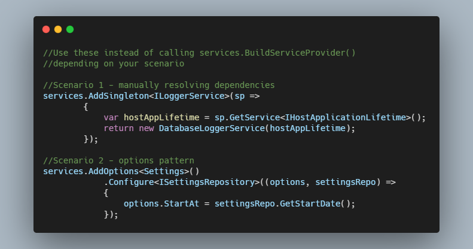Viewport: 473px width, 249px height.
Task: Click the settingsRepo lambda parameter
Action: [x=346, y=183]
